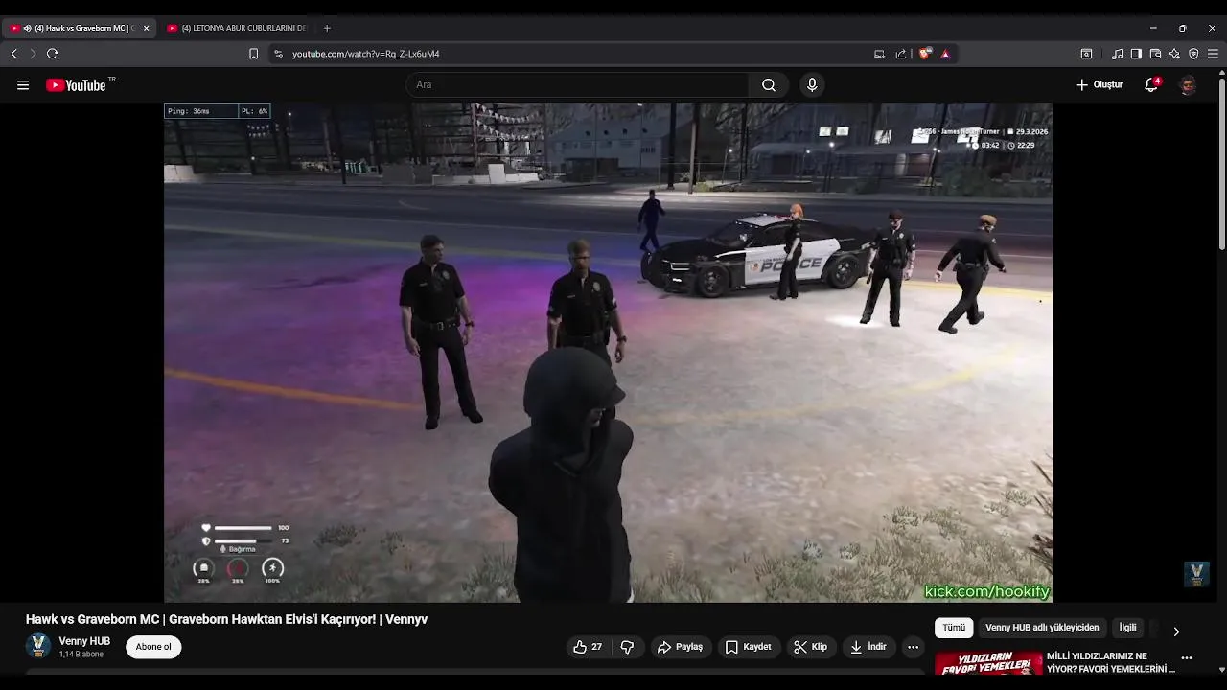
Task: Open the media music note control
Action: [1117, 54]
